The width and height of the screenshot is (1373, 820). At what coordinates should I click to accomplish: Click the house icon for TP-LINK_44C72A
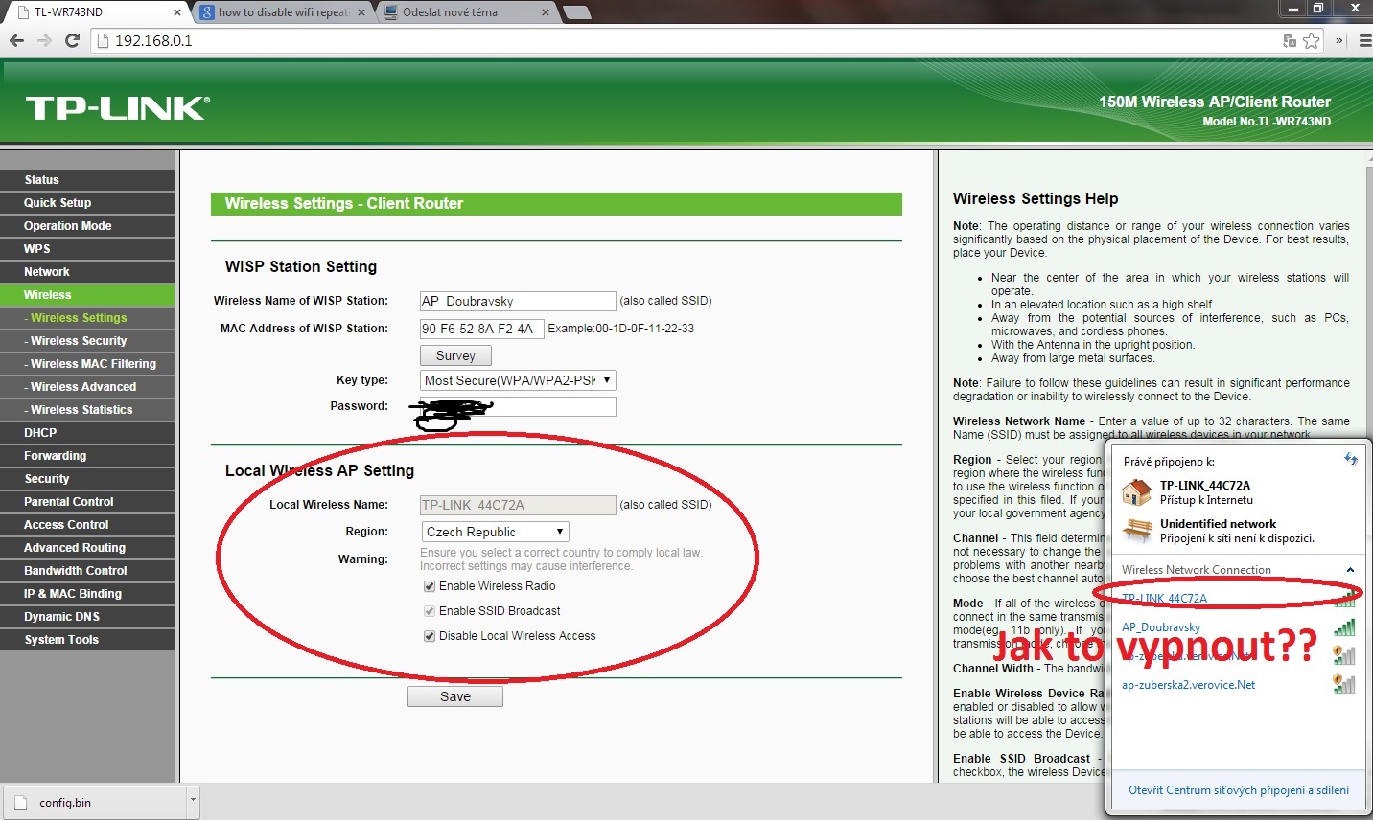coord(1137,491)
